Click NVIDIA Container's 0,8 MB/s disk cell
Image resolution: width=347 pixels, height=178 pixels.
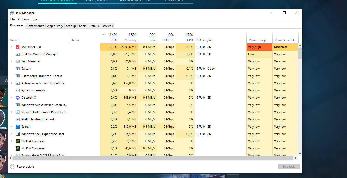coord(147,148)
